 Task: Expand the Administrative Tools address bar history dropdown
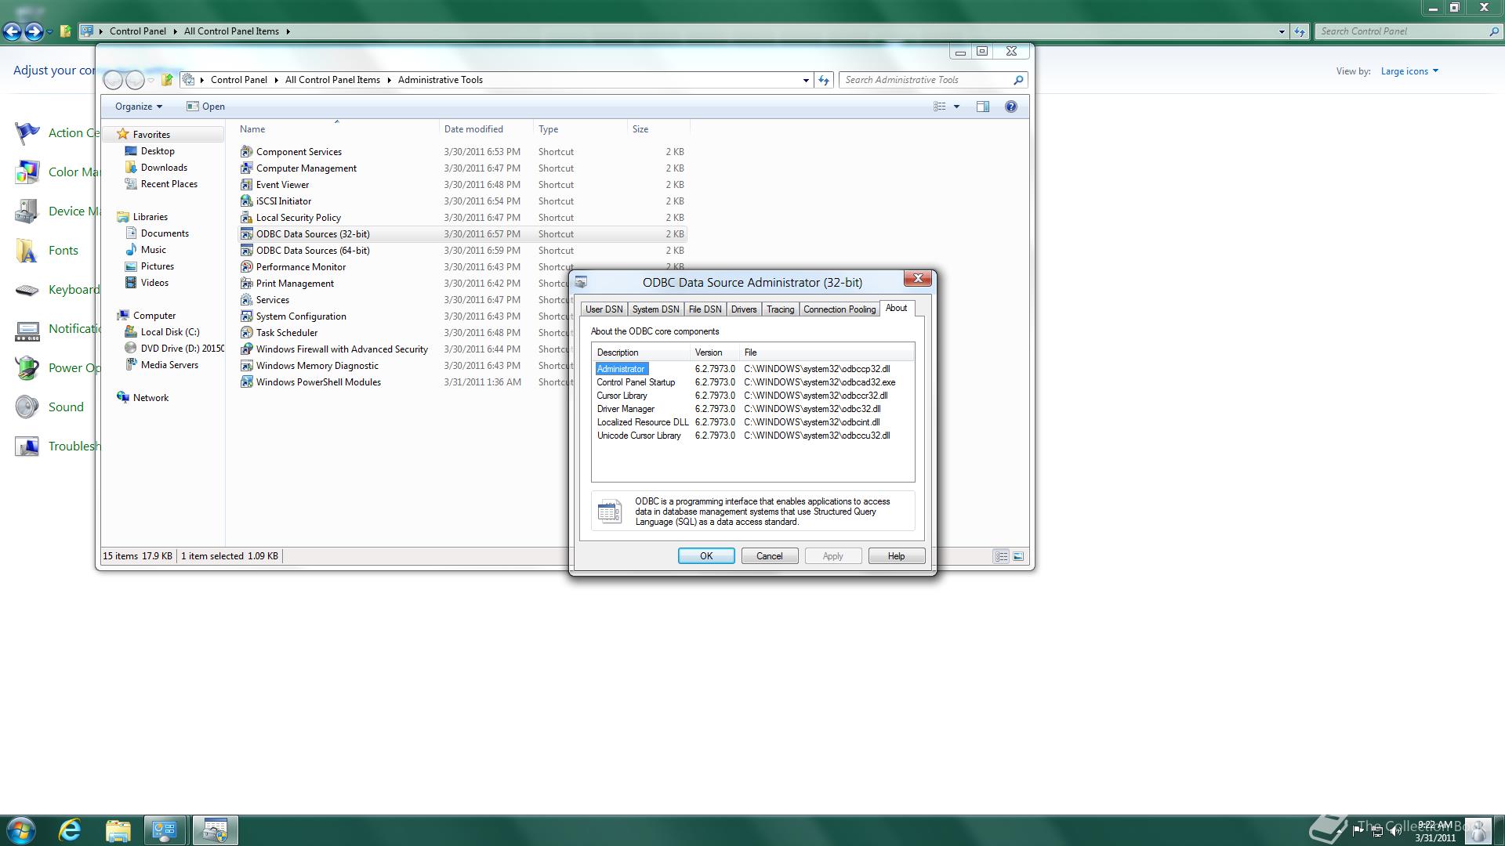[x=805, y=80]
